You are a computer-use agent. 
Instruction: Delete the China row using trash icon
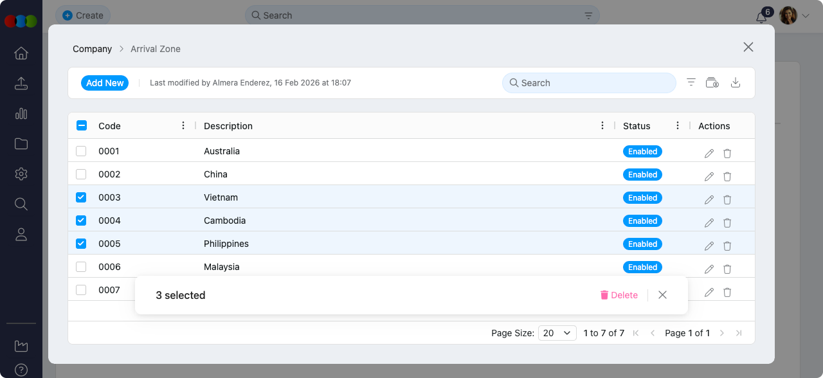click(727, 176)
